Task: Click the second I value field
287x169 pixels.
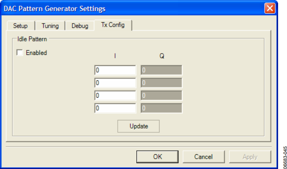Action: [115, 83]
